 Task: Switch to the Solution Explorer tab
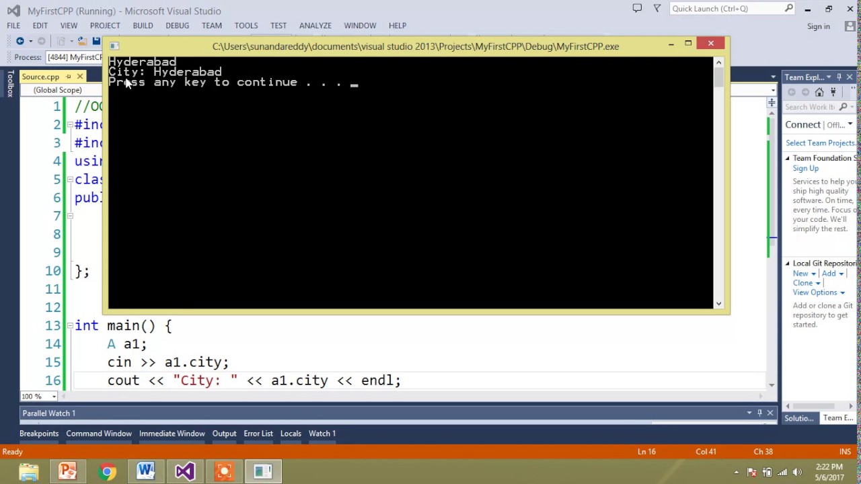[x=799, y=418]
